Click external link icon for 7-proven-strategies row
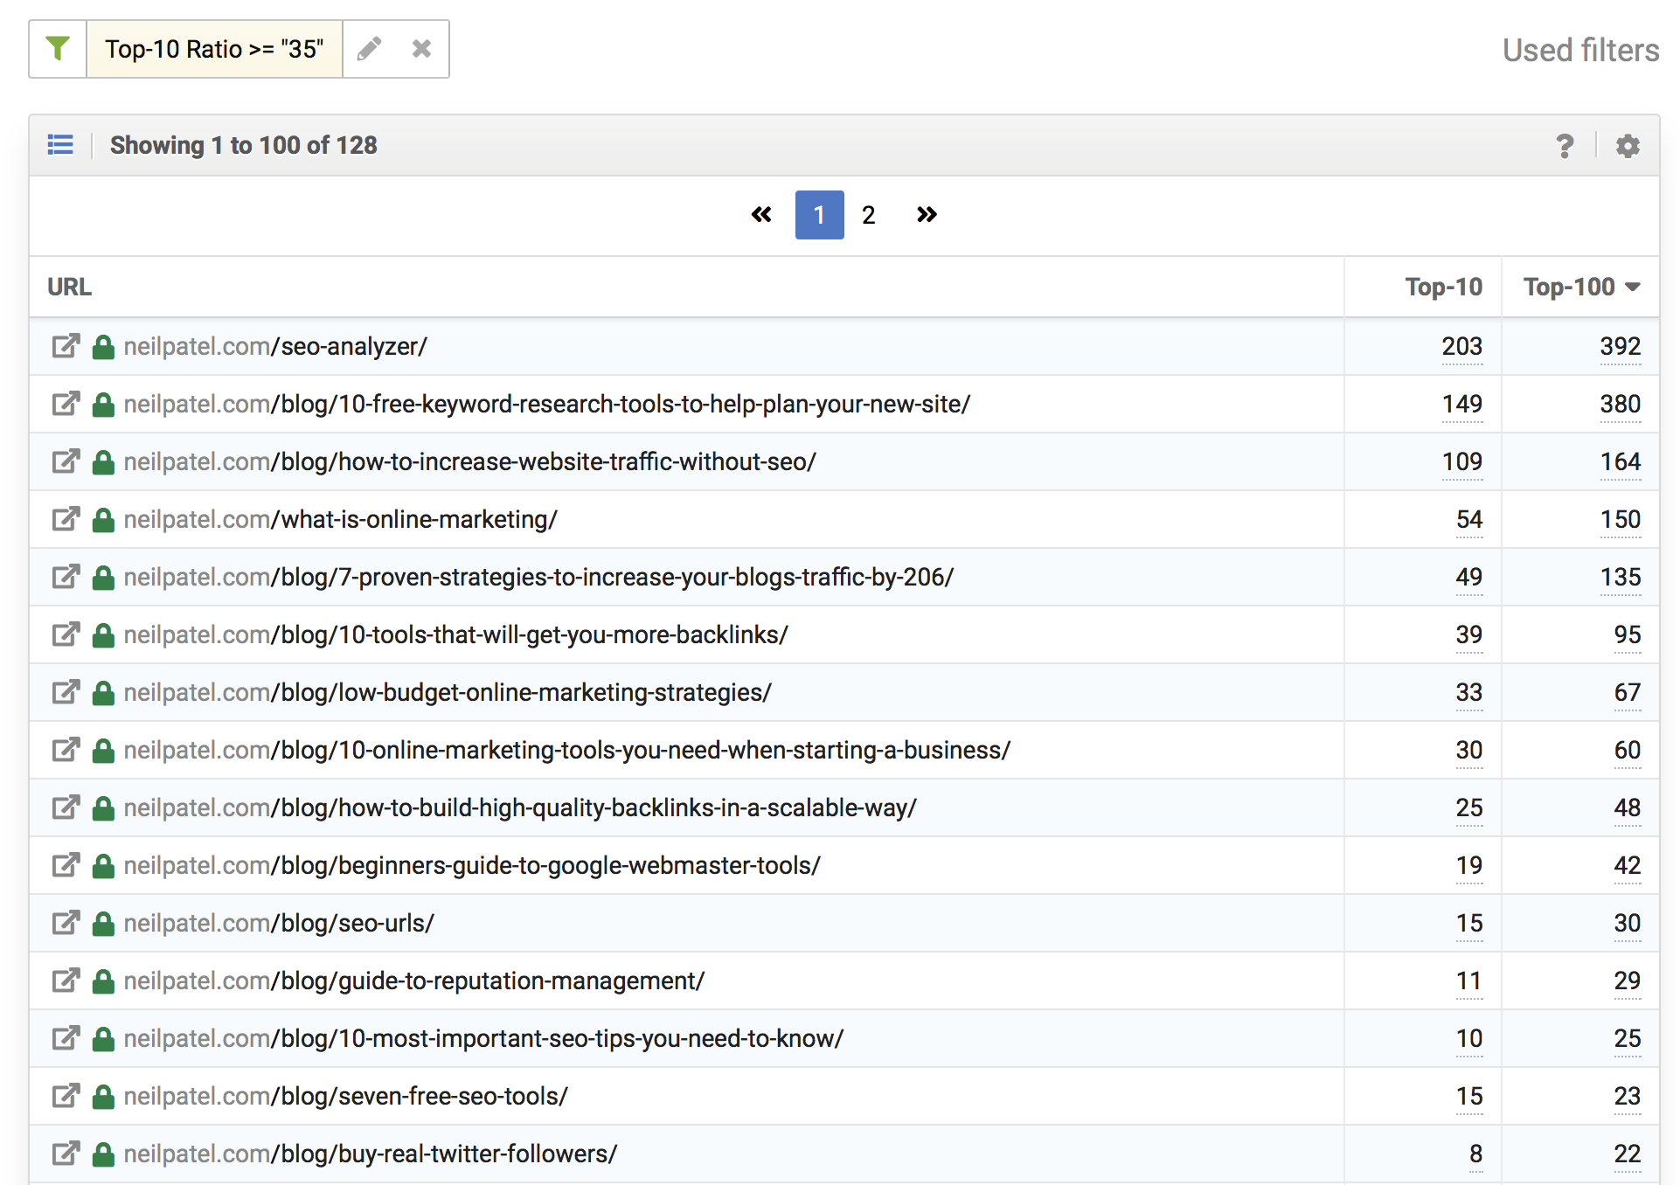This screenshot has height=1185, width=1680. (x=66, y=577)
